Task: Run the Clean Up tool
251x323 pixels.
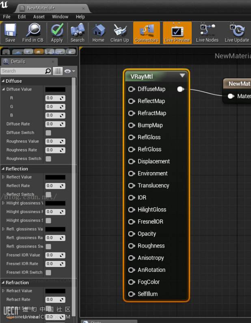Action: tap(120, 32)
